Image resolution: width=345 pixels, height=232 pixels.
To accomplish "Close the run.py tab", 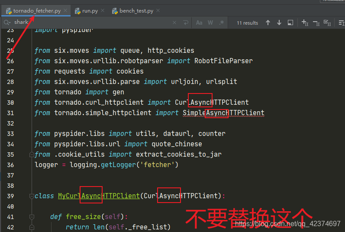I will pos(103,10).
